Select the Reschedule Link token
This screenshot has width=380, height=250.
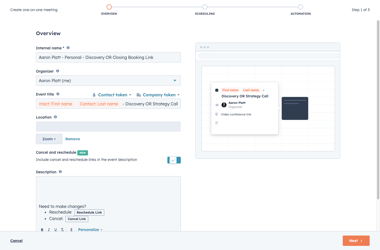coord(89,213)
